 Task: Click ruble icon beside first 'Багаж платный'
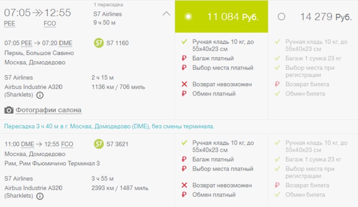(x=184, y=58)
